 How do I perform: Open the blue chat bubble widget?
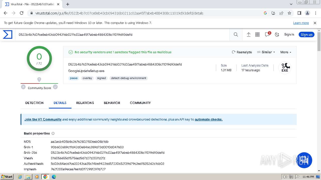304,160
